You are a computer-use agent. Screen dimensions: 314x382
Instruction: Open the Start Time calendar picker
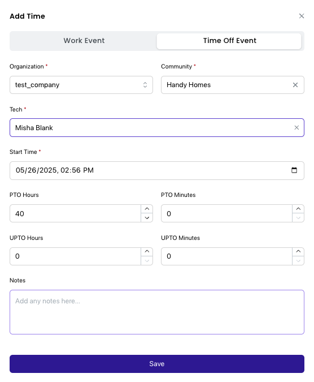[294, 170]
